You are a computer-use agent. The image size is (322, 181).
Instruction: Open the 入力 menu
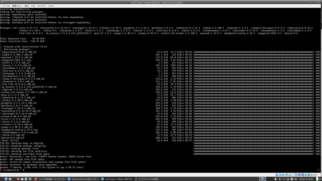tap(33, 6)
